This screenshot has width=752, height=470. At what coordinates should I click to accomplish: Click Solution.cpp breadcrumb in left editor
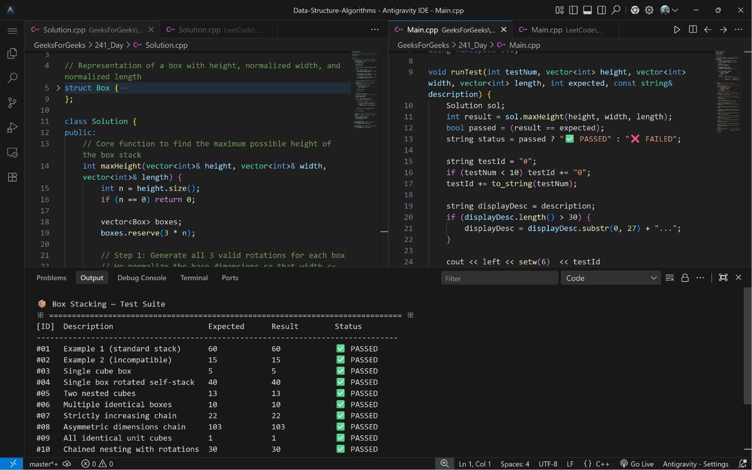pos(168,45)
